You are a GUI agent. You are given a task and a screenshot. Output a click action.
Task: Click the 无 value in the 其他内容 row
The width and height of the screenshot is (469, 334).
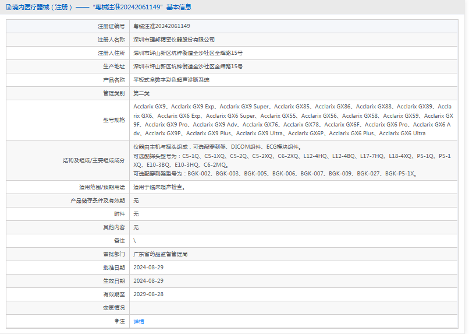(136, 227)
